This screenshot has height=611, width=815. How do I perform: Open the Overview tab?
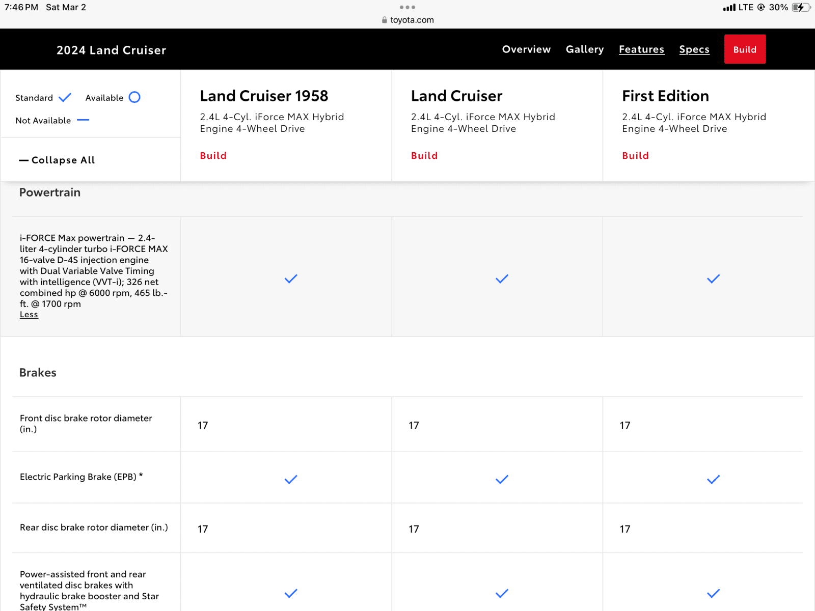(526, 49)
